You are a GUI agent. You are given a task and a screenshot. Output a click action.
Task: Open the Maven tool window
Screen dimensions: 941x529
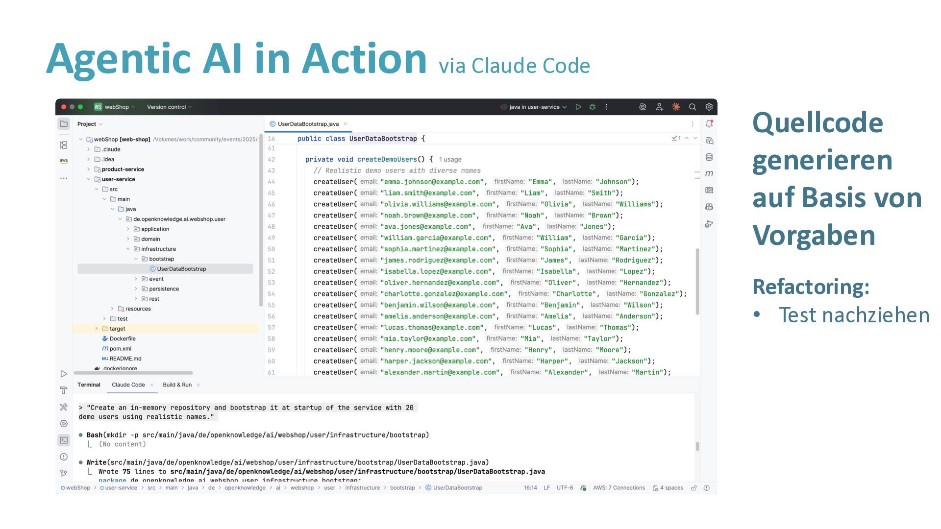[709, 173]
